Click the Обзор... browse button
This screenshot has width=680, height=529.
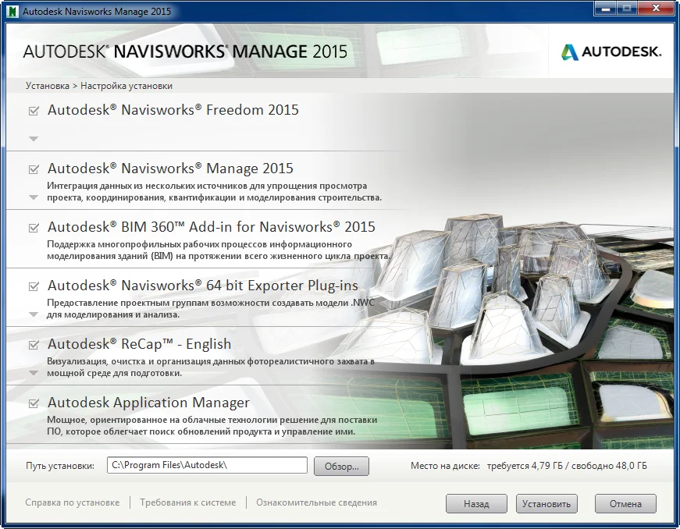pyautogui.click(x=341, y=466)
